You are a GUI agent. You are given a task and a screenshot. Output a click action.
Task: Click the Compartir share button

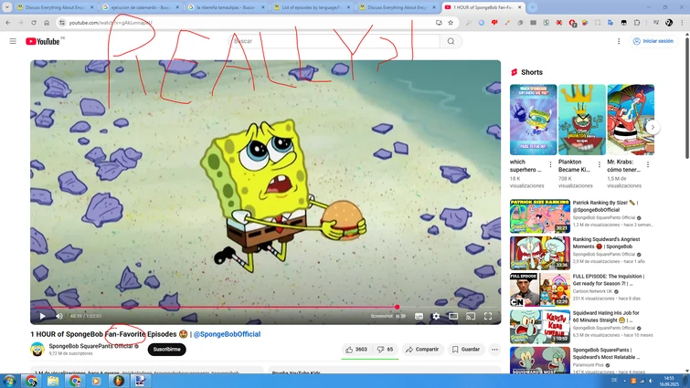point(422,350)
